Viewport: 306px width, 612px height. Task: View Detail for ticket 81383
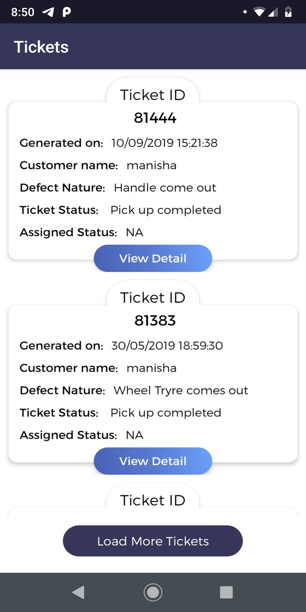coord(153,461)
